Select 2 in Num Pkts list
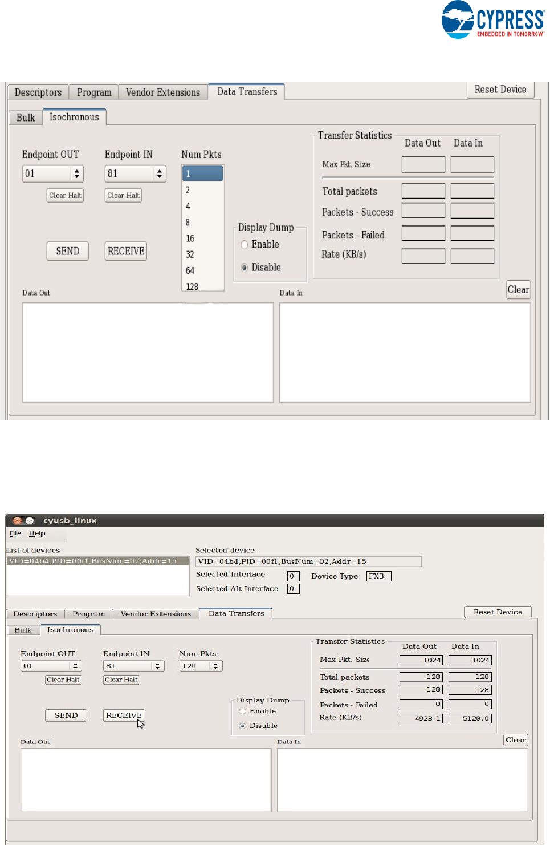The height and width of the screenshot is (845, 550). pos(202,190)
